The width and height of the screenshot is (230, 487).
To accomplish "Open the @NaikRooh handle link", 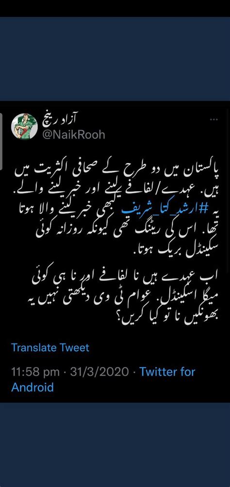I will [73, 135].
